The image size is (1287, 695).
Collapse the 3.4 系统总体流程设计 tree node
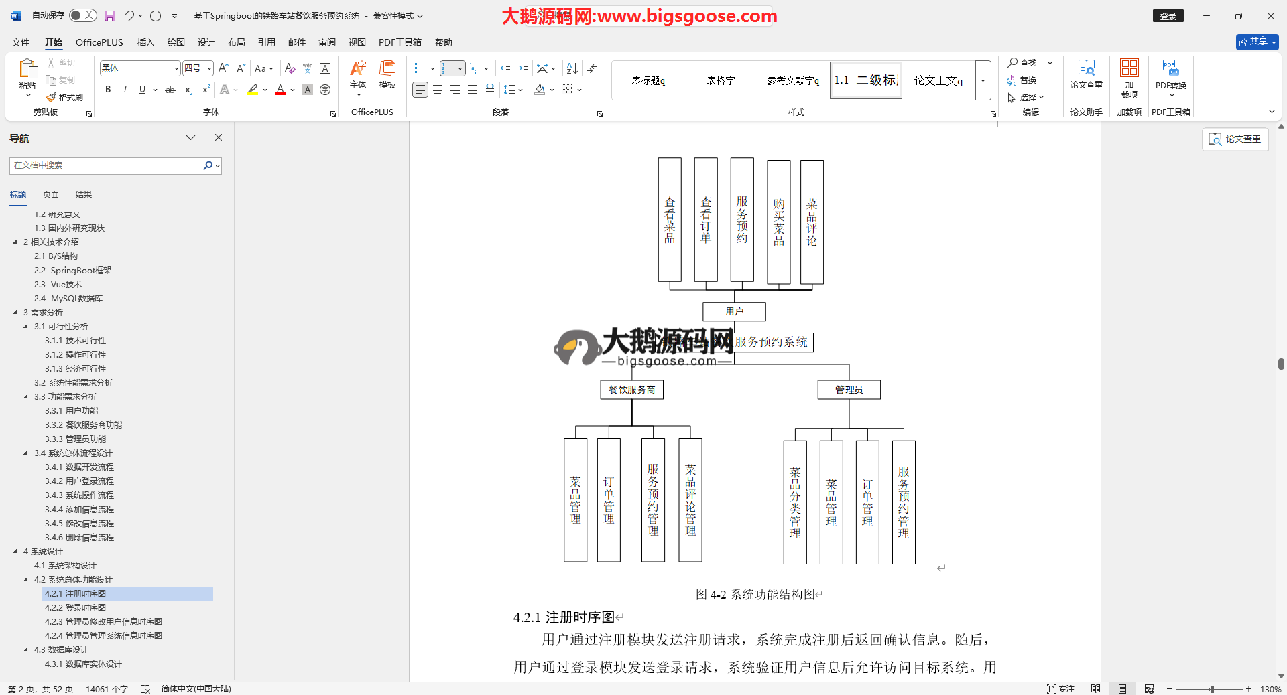click(26, 453)
